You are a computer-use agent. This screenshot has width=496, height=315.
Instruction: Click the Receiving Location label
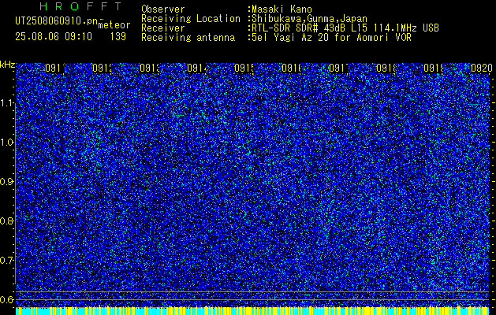coord(191,19)
